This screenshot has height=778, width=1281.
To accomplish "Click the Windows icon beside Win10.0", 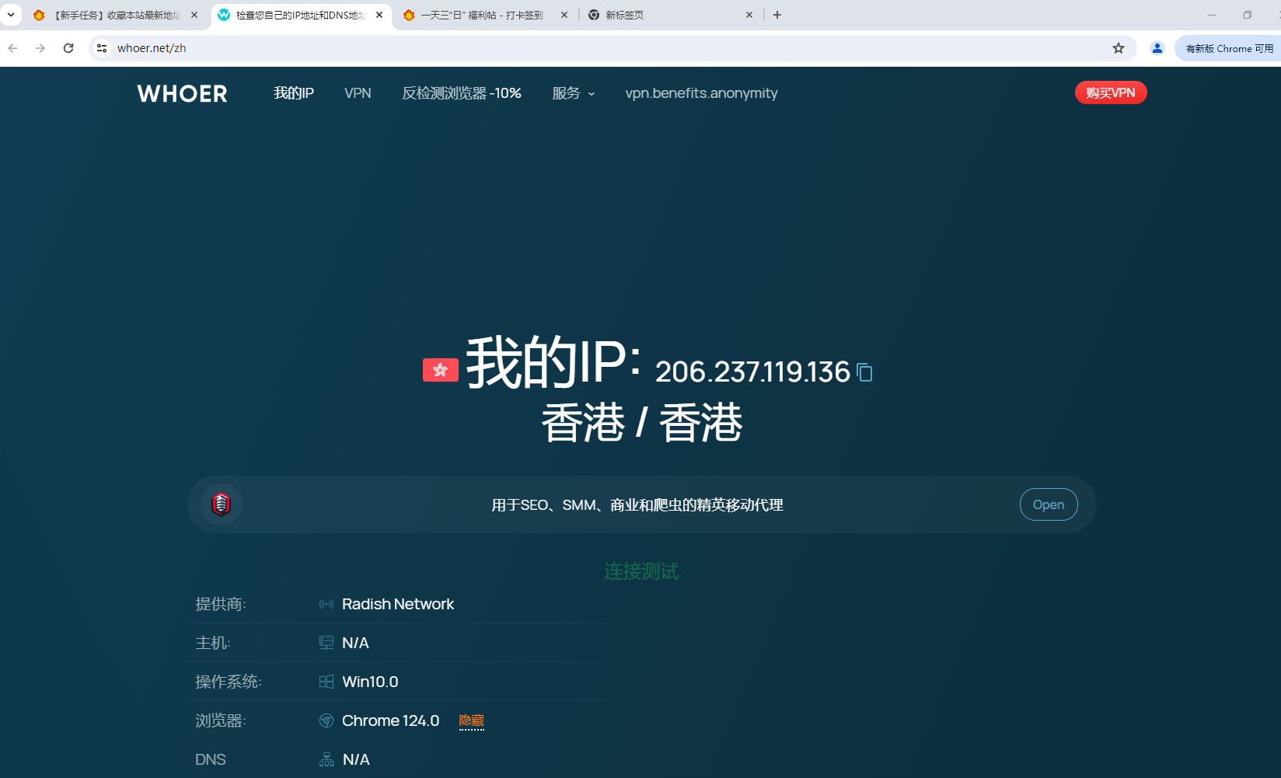I will 326,682.
